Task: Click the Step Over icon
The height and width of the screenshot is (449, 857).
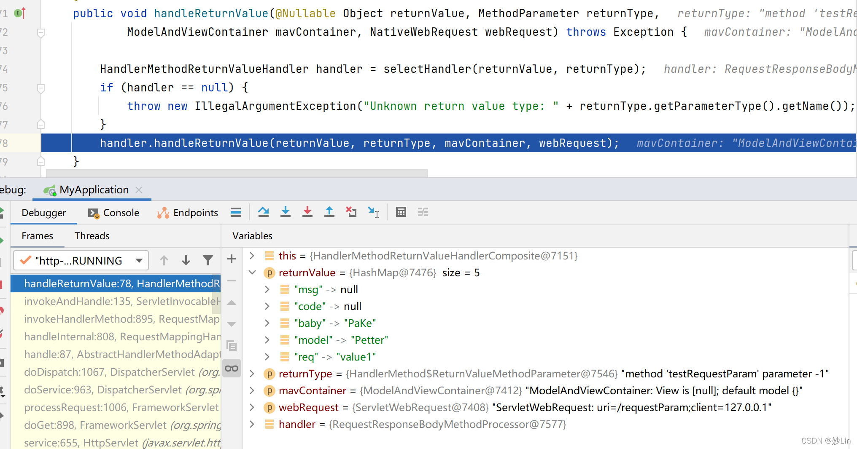Action: 264,212
